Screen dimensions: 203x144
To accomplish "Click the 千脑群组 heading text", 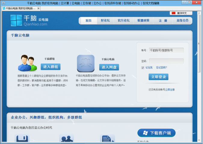I will click(49, 59).
